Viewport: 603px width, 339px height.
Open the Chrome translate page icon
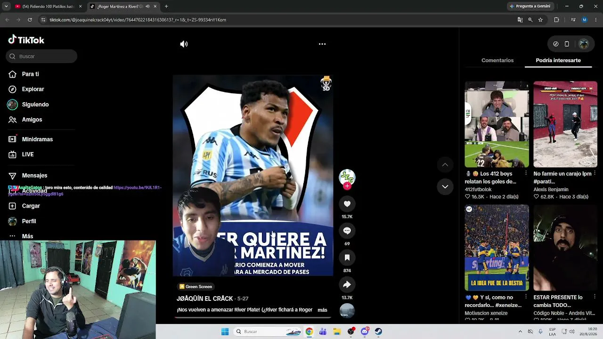click(520, 20)
